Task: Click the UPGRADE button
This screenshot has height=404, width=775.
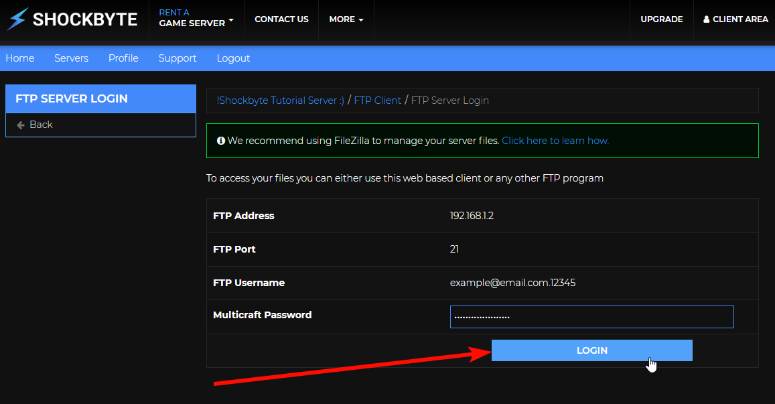Action: coord(661,19)
